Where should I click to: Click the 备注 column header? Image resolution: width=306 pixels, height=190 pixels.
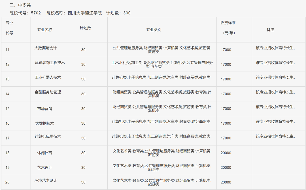pyautogui.click(x=270, y=29)
